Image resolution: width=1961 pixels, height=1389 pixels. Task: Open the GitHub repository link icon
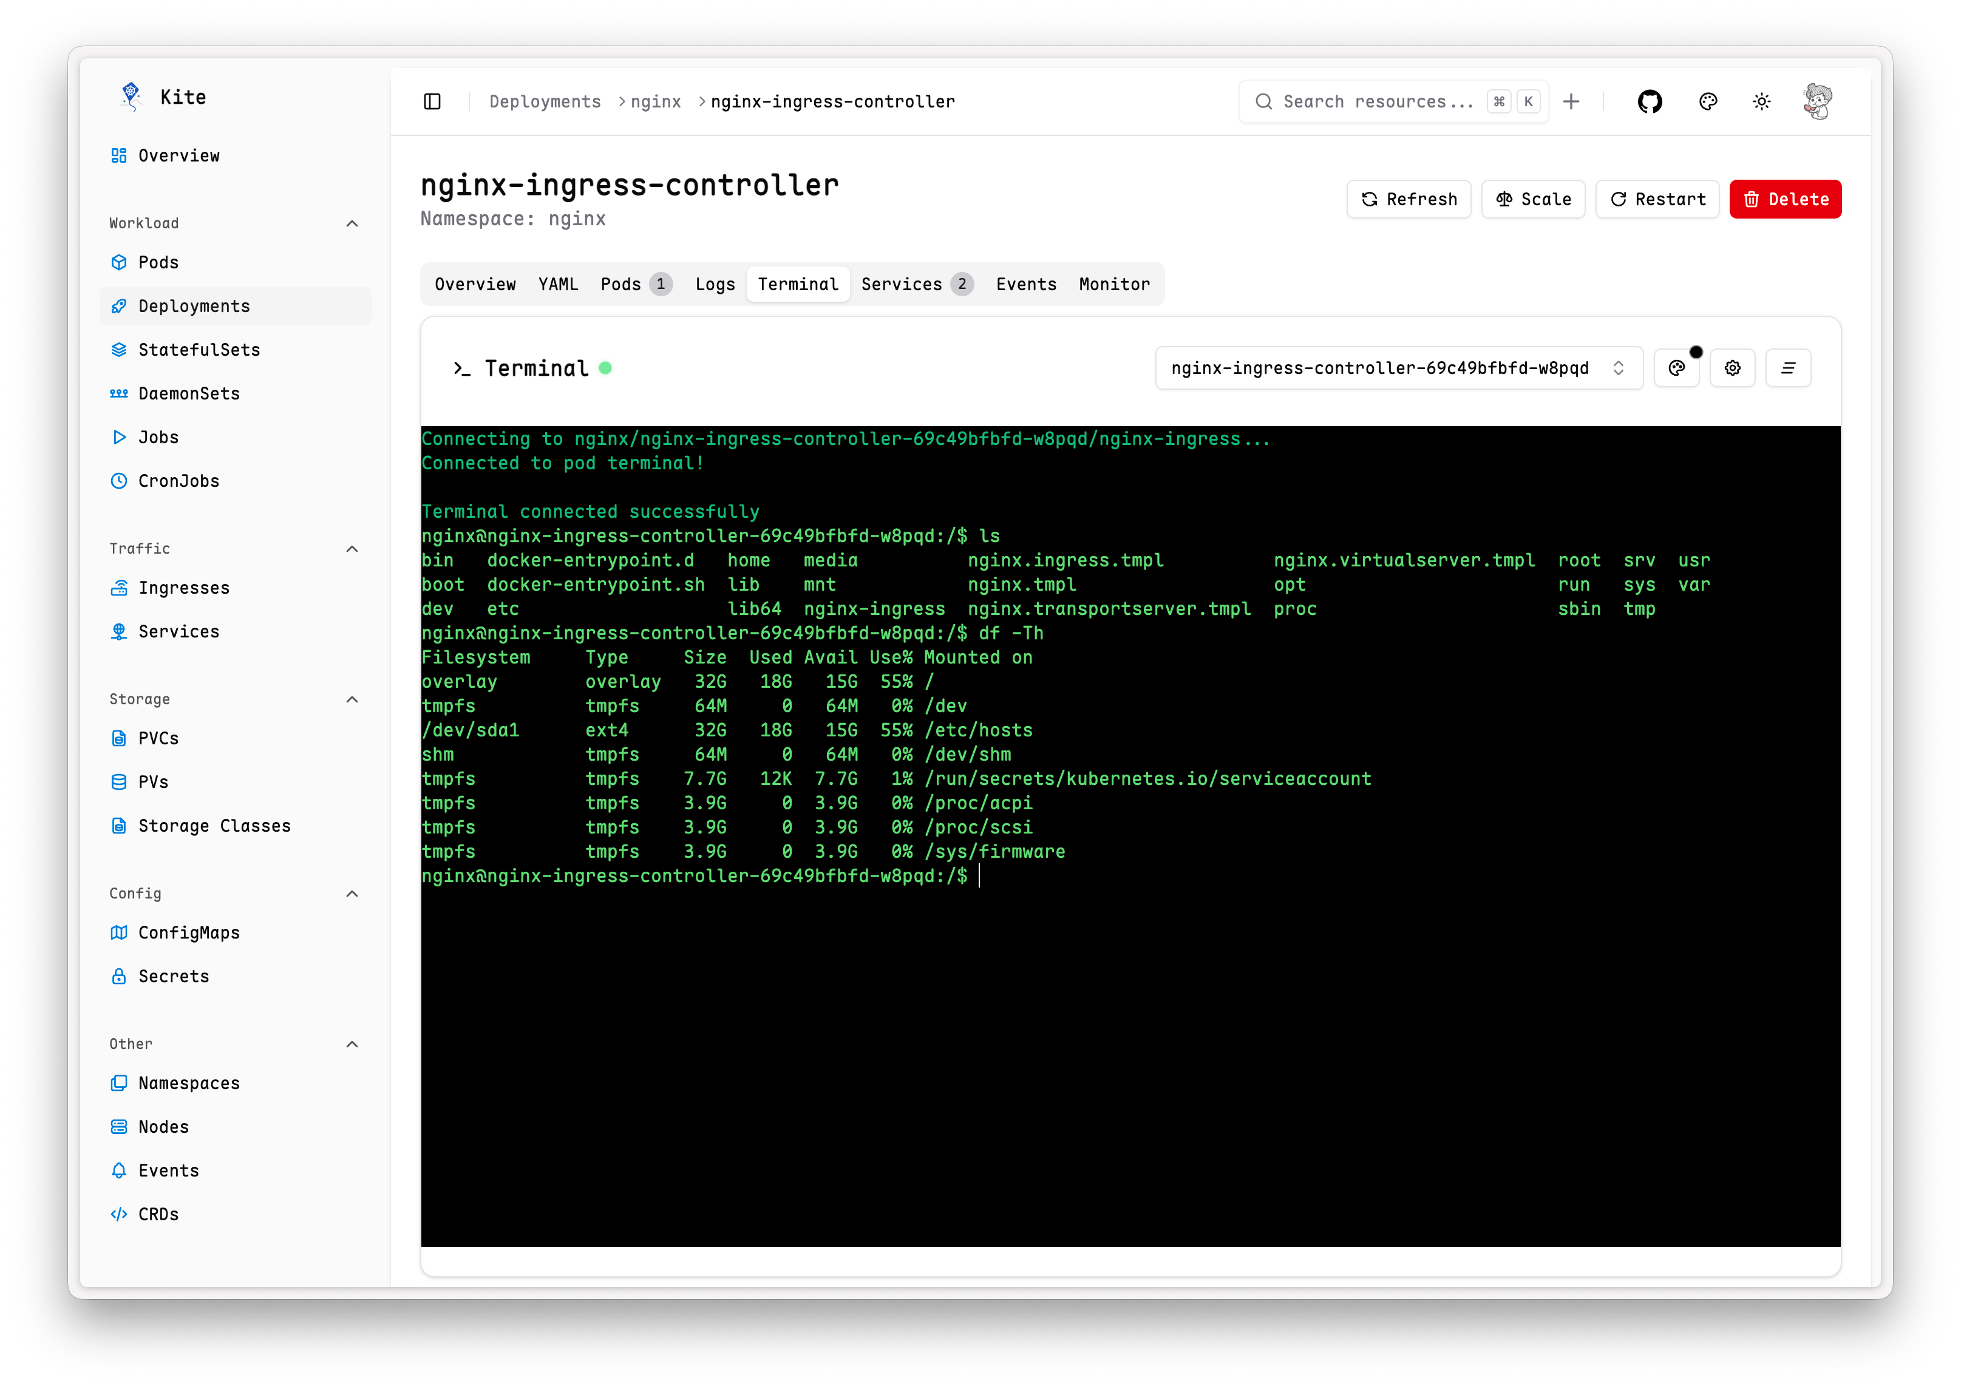click(1650, 101)
